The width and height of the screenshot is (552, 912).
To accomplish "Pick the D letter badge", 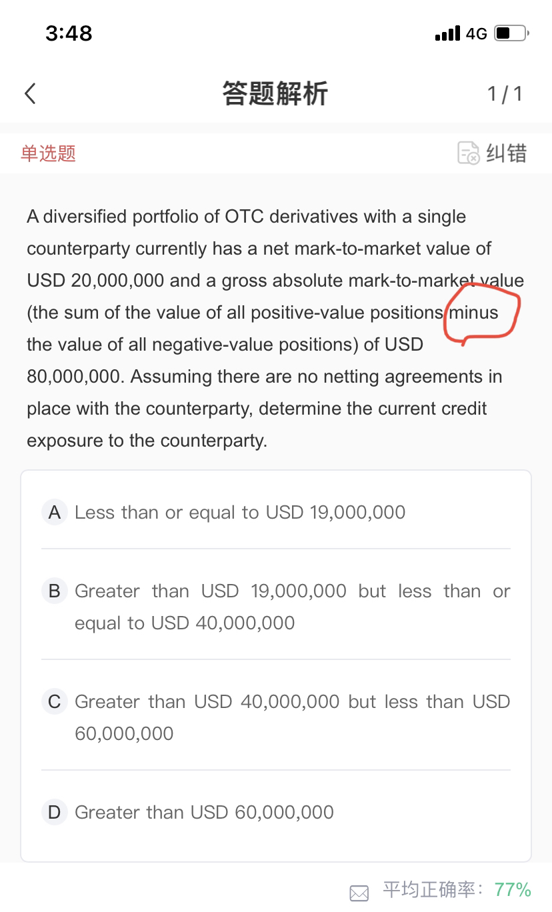I will (55, 813).
